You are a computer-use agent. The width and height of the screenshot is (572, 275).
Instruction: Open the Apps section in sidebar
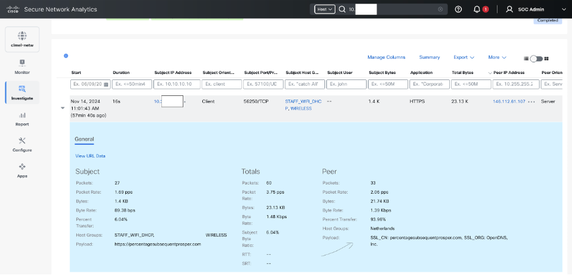pos(22,170)
